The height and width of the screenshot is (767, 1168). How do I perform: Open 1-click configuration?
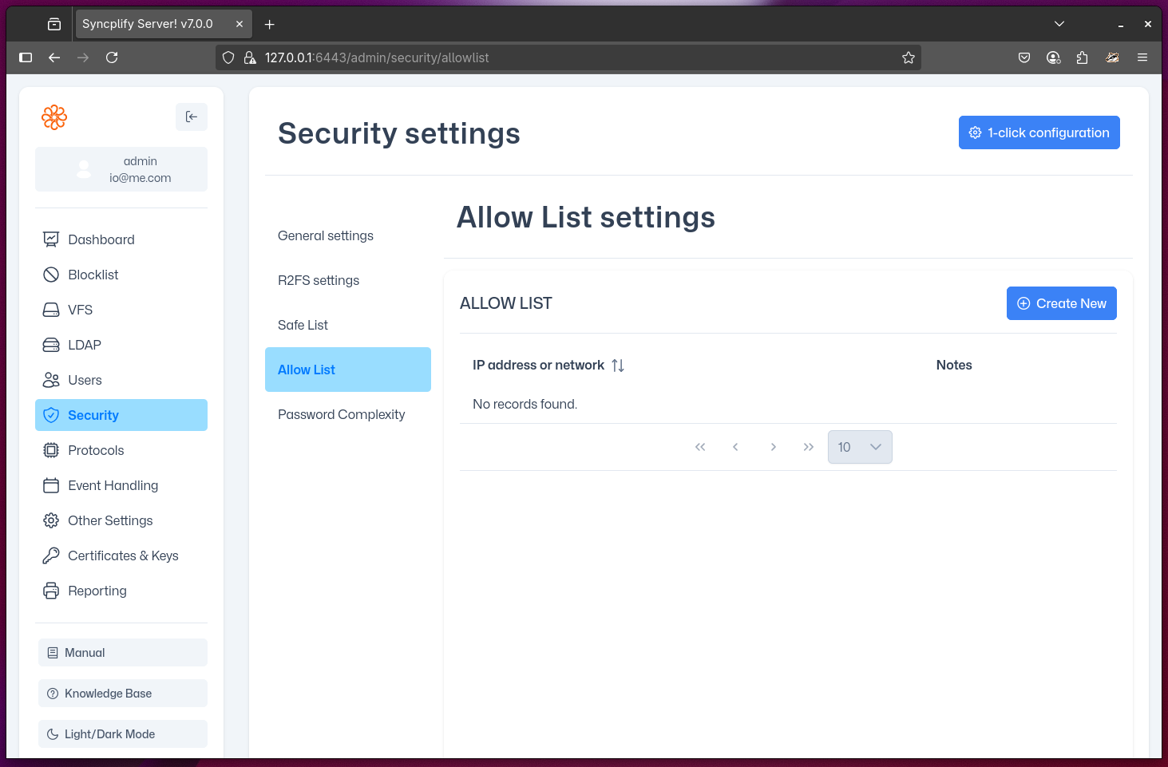pos(1039,132)
